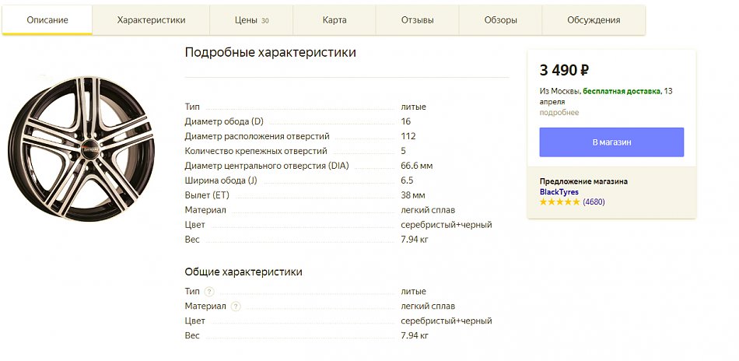739x361 pixels.
Task: Click help icon next to Материал
Action: tap(236, 307)
